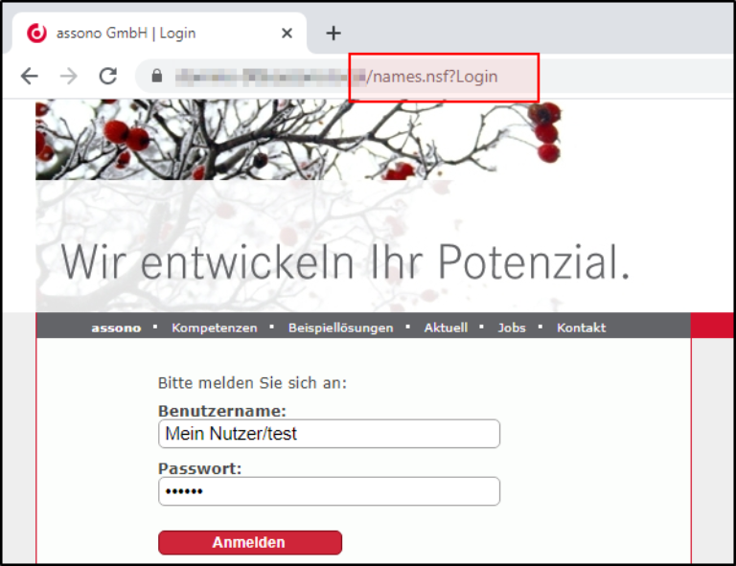Click the red Anmelden button

[250, 543]
